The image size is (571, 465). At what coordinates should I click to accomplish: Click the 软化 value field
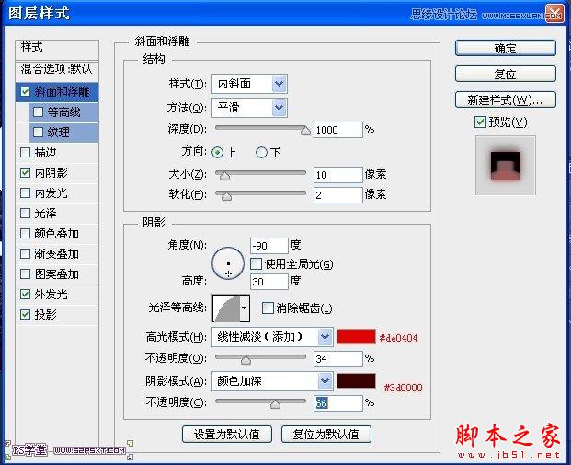(338, 195)
